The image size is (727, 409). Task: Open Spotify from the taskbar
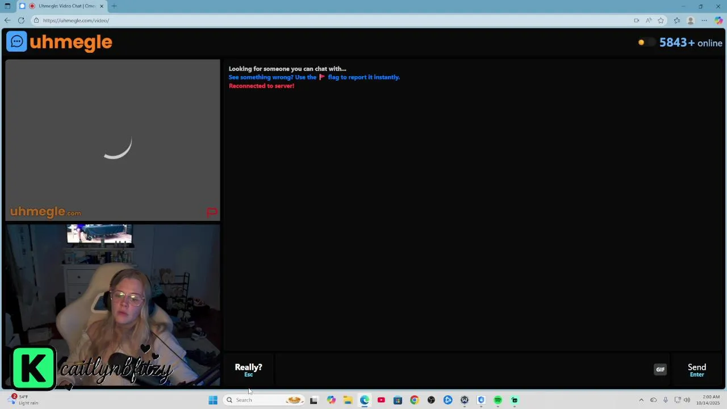498,400
